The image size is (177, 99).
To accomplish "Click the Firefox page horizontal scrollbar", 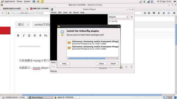I will coord(92,95).
